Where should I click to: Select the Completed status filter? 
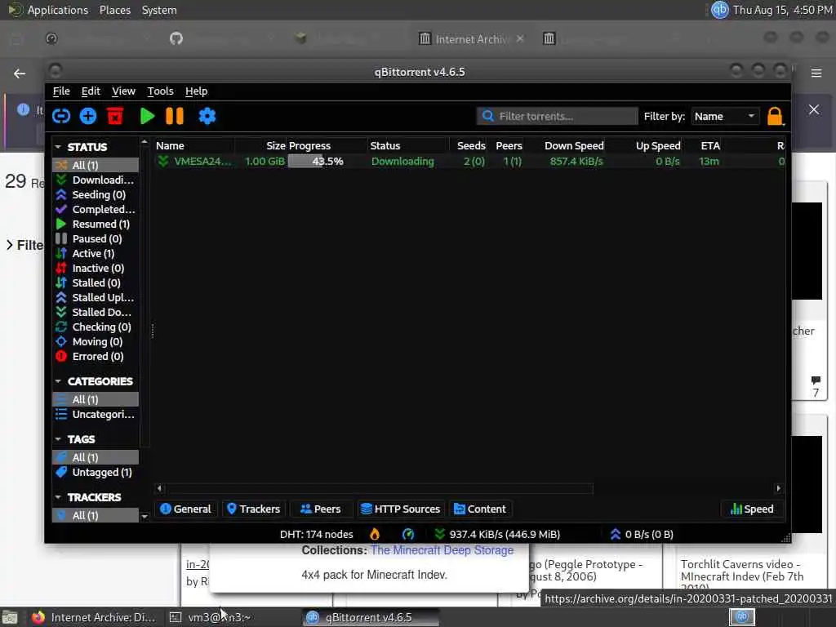pyautogui.click(x=96, y=209)
